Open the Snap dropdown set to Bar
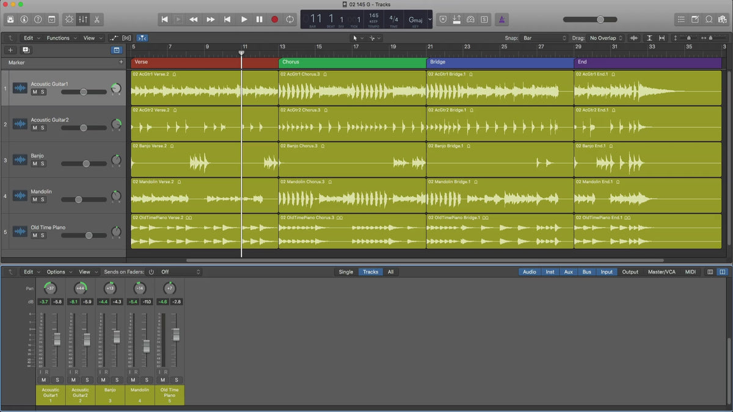733x412 pixels. tap(544, 38)
